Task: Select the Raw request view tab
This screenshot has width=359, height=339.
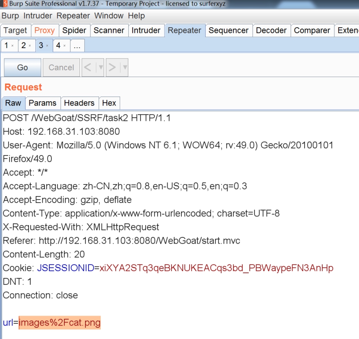Action: click(x=13, y=103)
